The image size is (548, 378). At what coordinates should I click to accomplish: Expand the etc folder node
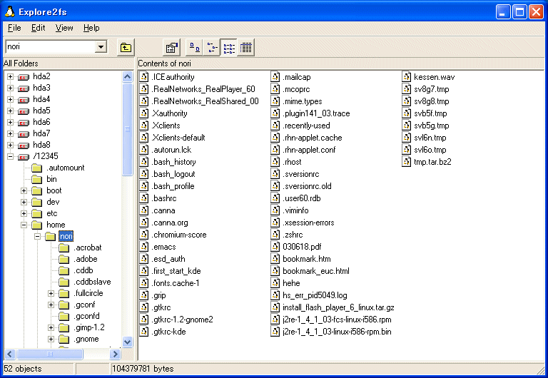24,213
